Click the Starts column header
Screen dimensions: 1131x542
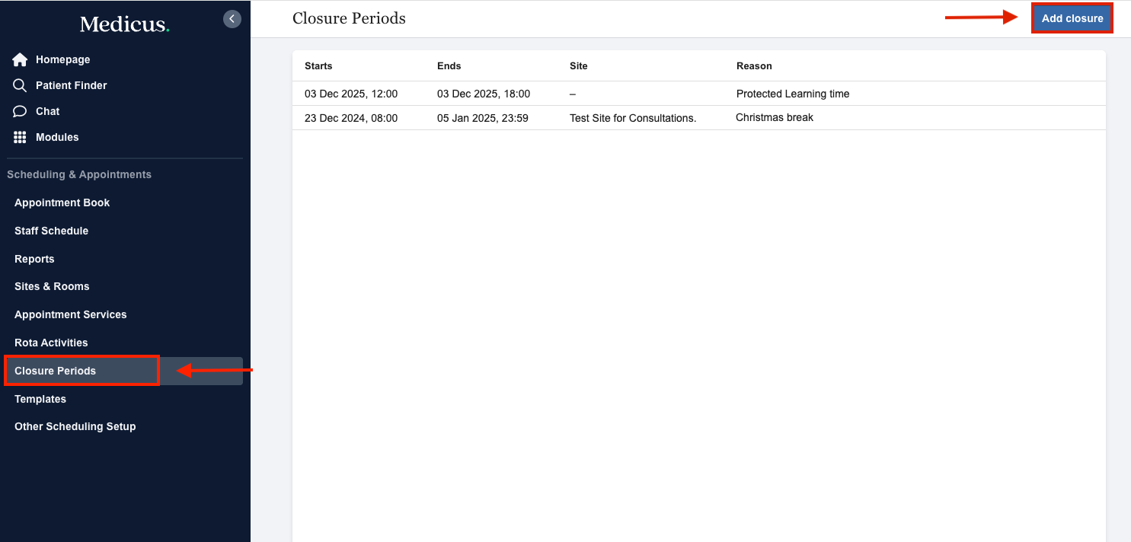(318, 66)
